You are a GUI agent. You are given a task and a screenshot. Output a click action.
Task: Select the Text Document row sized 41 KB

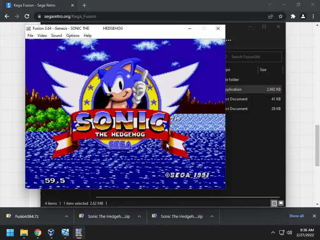pos(253,99)
